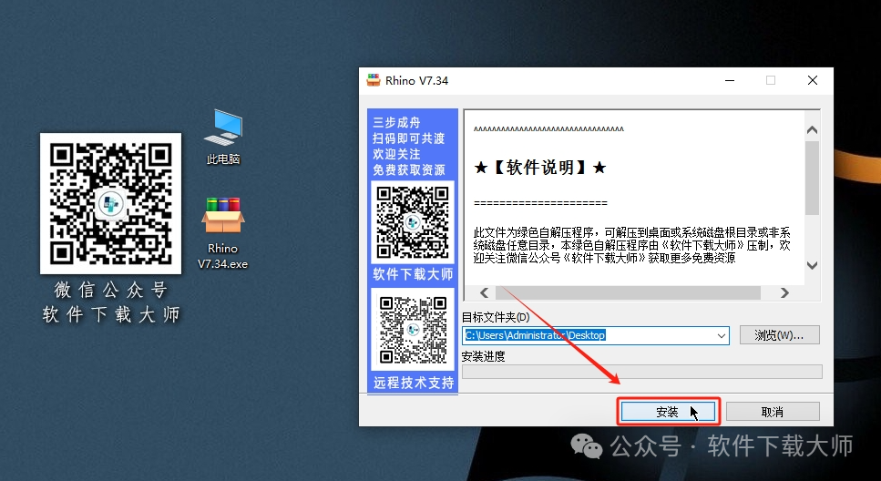Expand the destination folder dropdown arrow
The width and height of the screenshot is (881, 481).
click(x=722, y=335)
